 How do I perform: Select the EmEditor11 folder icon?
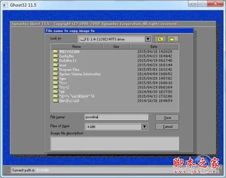(x=56, y=60)
